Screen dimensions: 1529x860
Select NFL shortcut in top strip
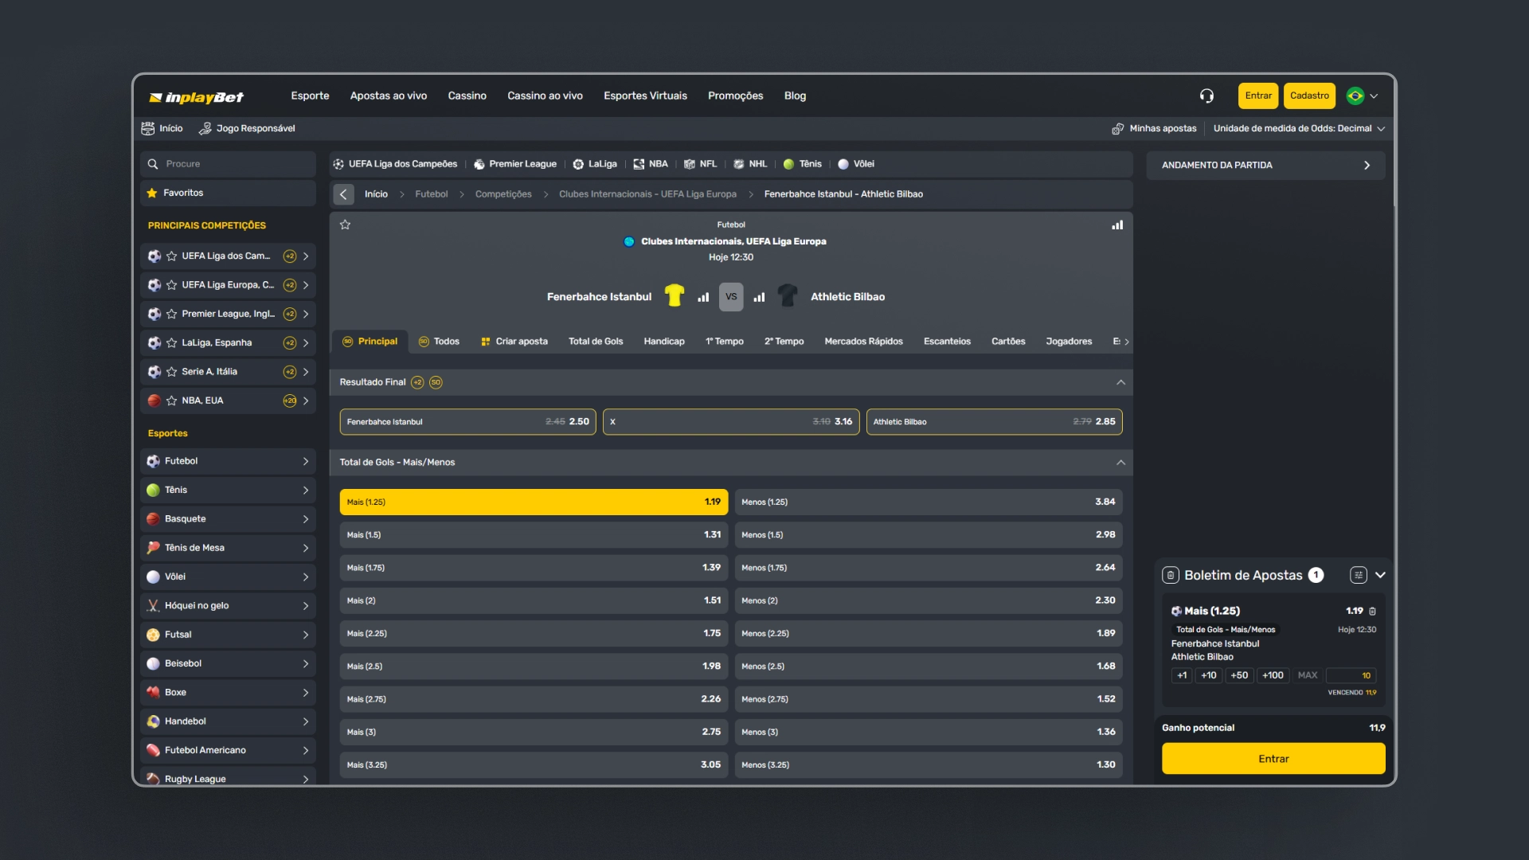(701, 164)
